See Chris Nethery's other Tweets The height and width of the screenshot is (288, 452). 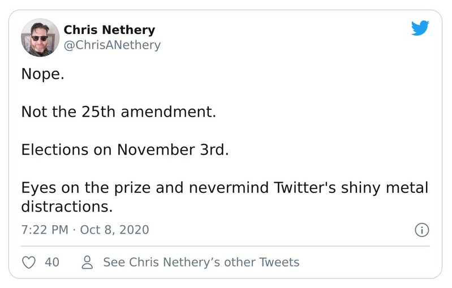point(201,262)
